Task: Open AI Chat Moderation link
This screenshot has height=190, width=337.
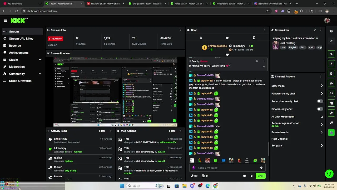Action: point(297,117)
